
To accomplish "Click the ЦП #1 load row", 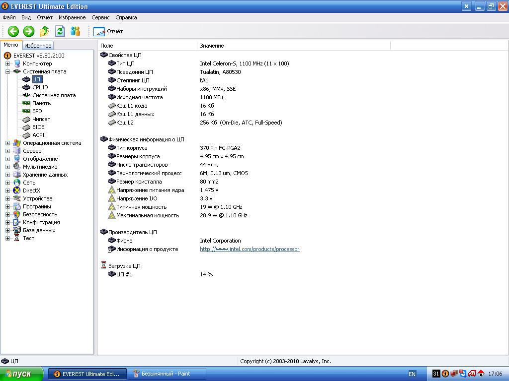I will click(x=161, y=274).
